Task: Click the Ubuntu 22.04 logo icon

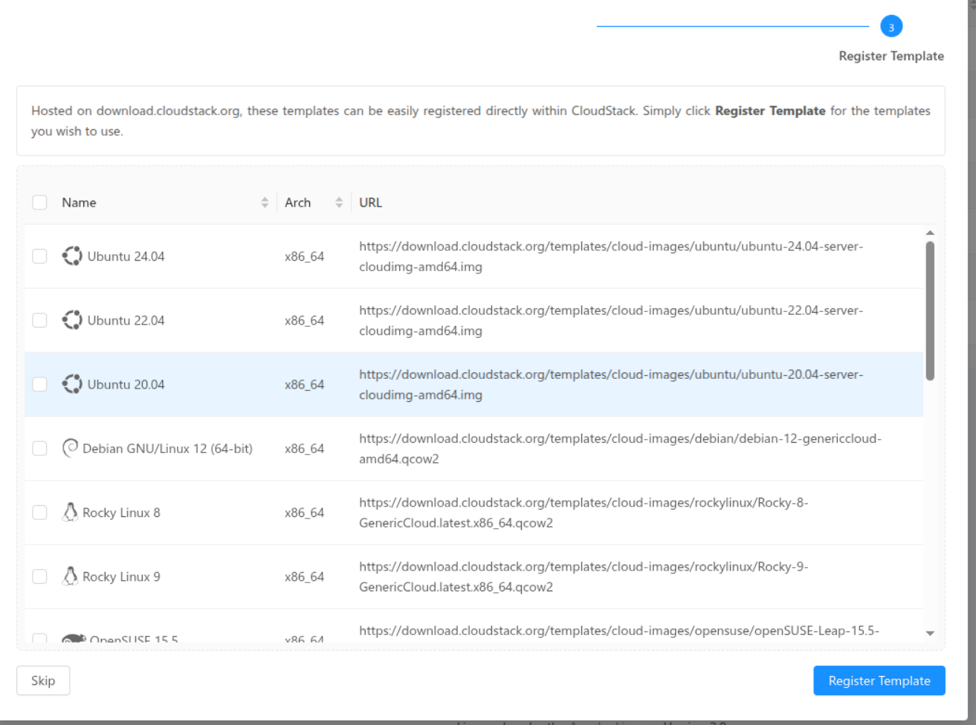Action: coord(72,319)
